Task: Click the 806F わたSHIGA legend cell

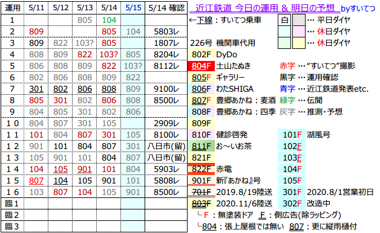Action: coord(201,89)
